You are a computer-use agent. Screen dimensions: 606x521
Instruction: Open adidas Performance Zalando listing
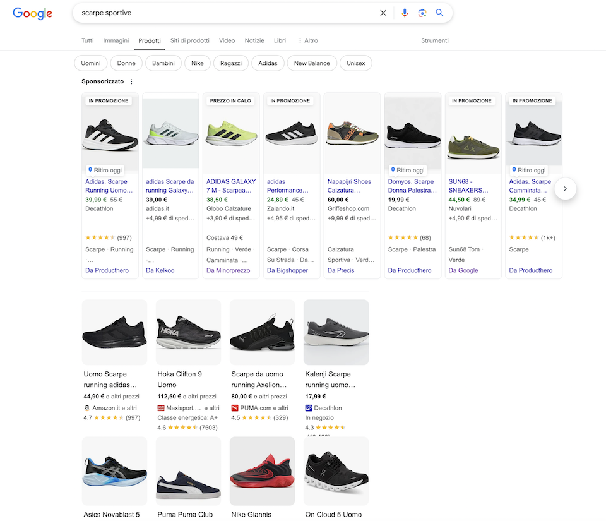pos(288,186)
